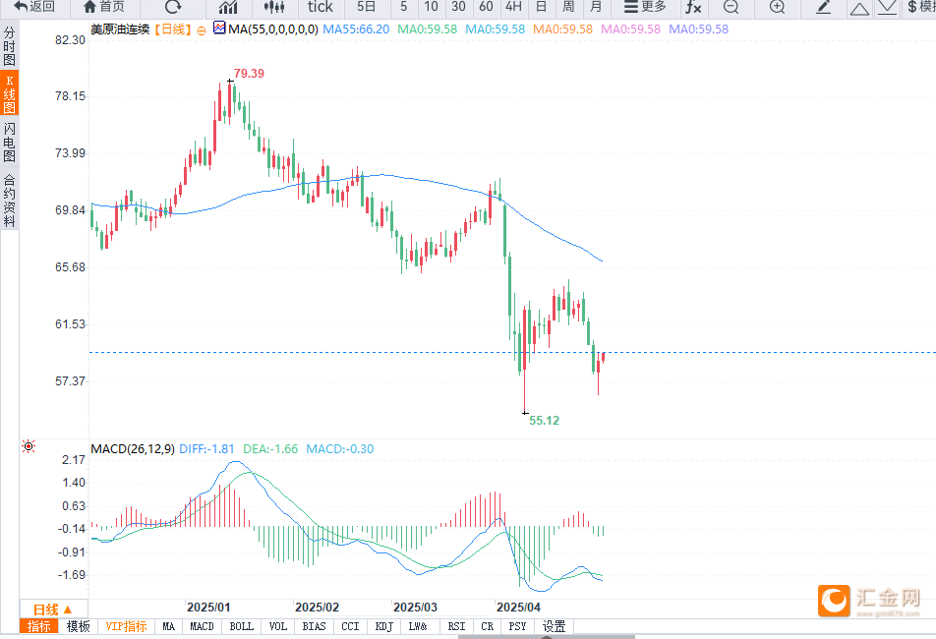Click the MA indicator chart icon
Image resolution: width=936 pixels, height=639 pixels.
(x=219, y=28)
